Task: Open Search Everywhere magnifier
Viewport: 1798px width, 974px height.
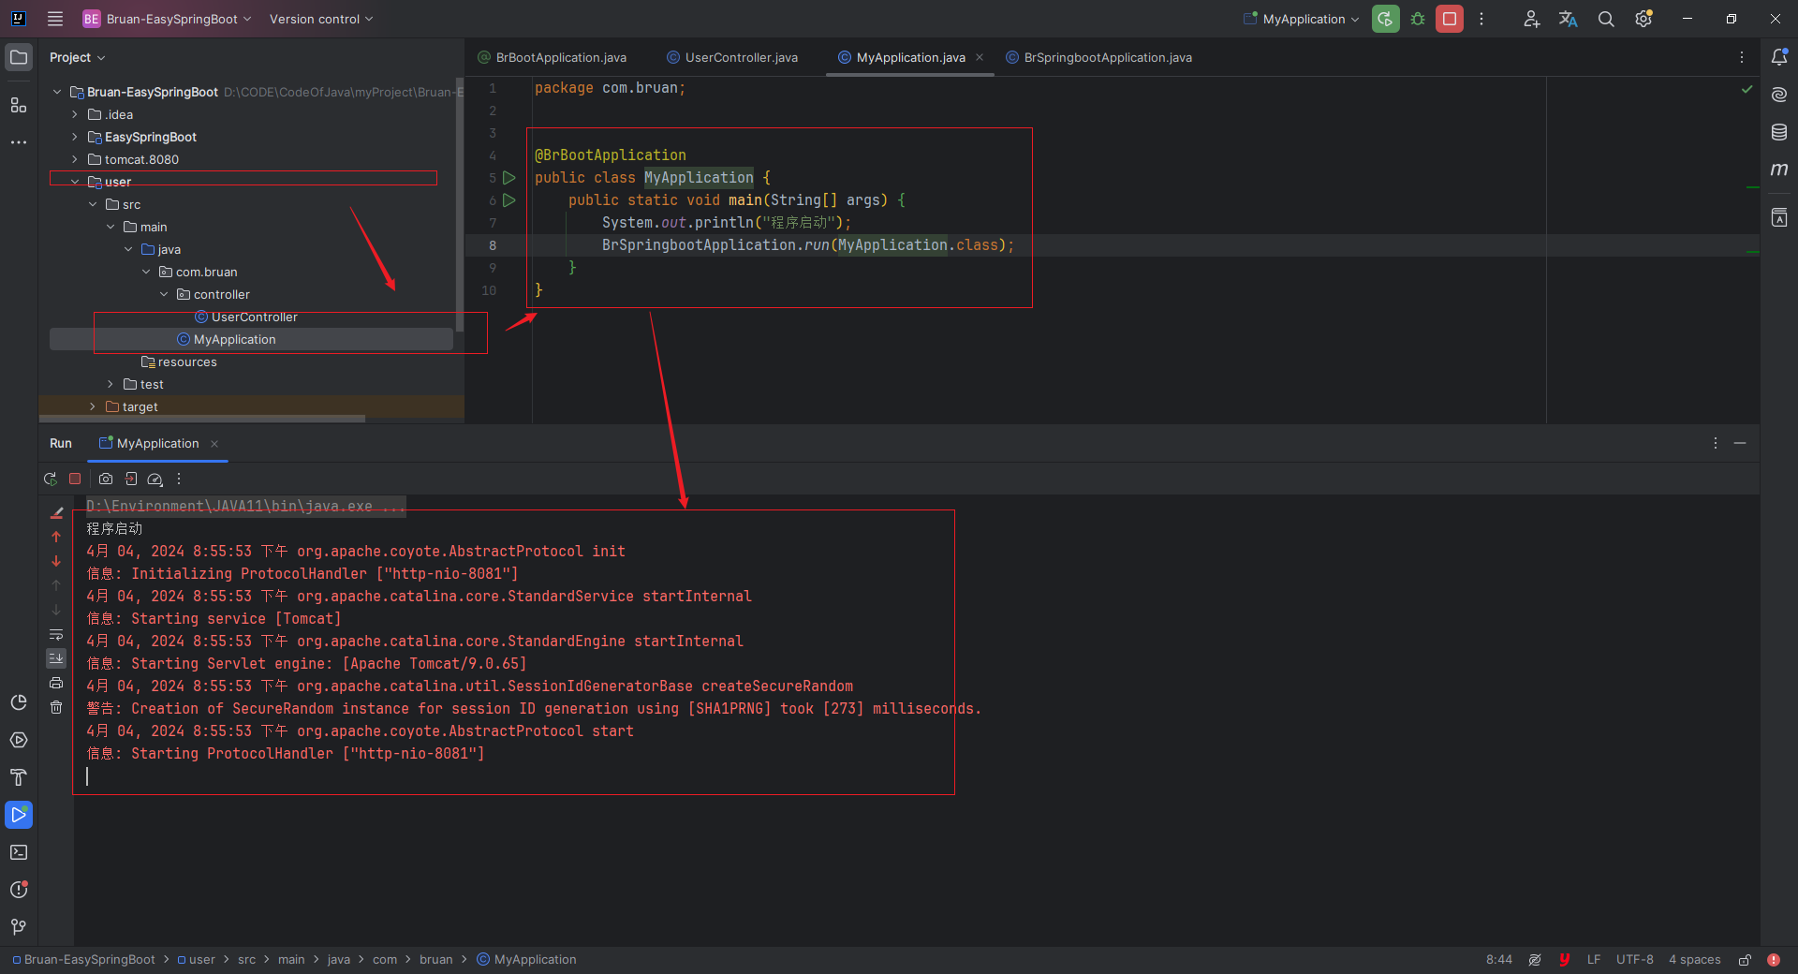Action: pos(1606,19)
